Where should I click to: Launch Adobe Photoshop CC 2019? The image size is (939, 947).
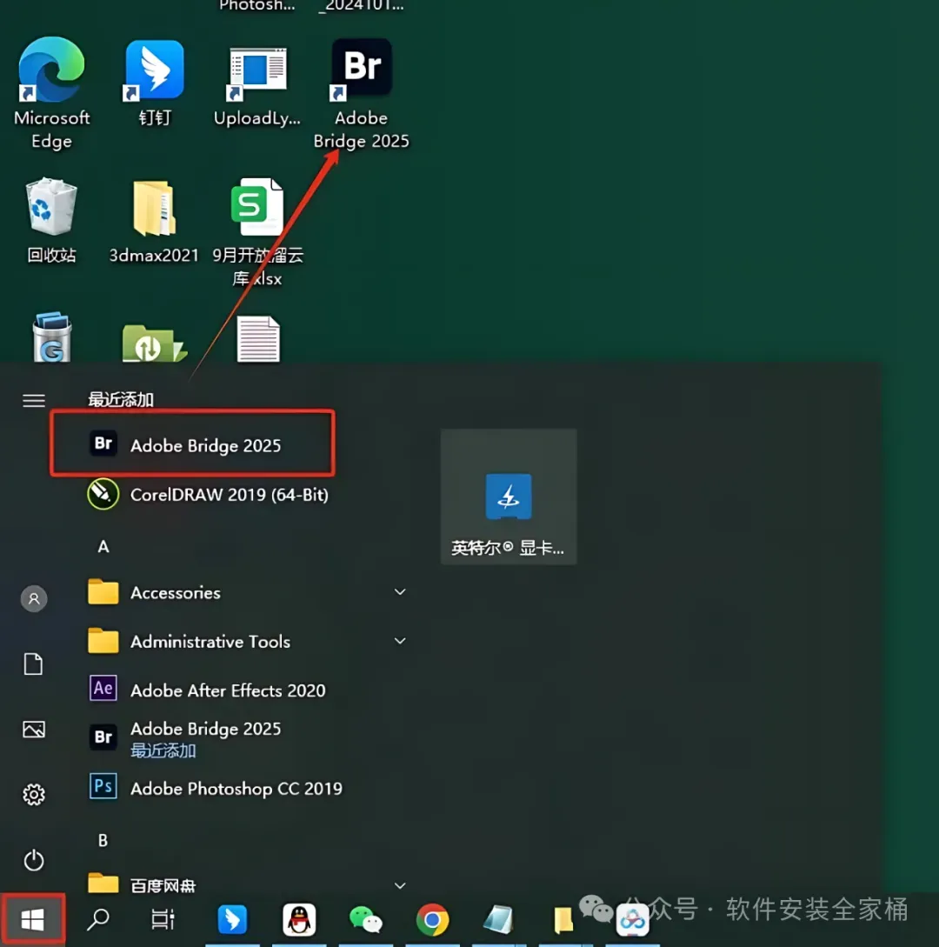216,788
